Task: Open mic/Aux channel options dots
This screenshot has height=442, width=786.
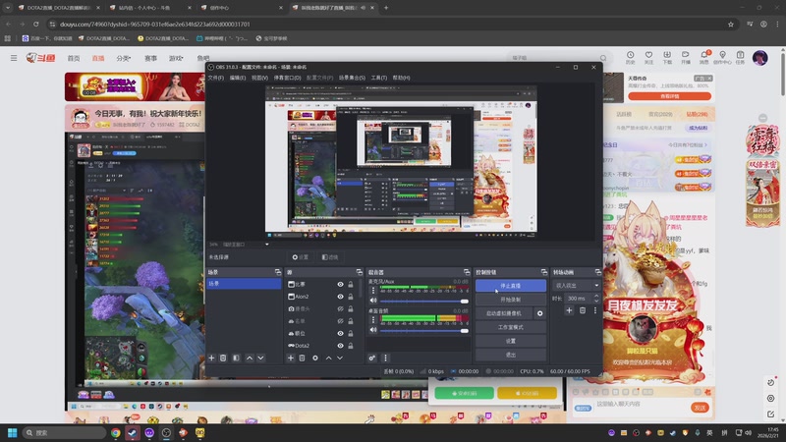Action: 373,290
